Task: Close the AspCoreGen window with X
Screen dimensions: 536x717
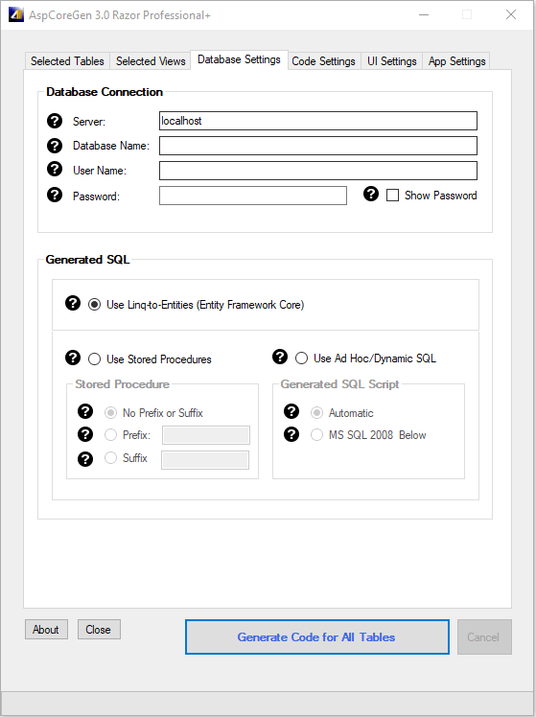Action: [511, 14]
